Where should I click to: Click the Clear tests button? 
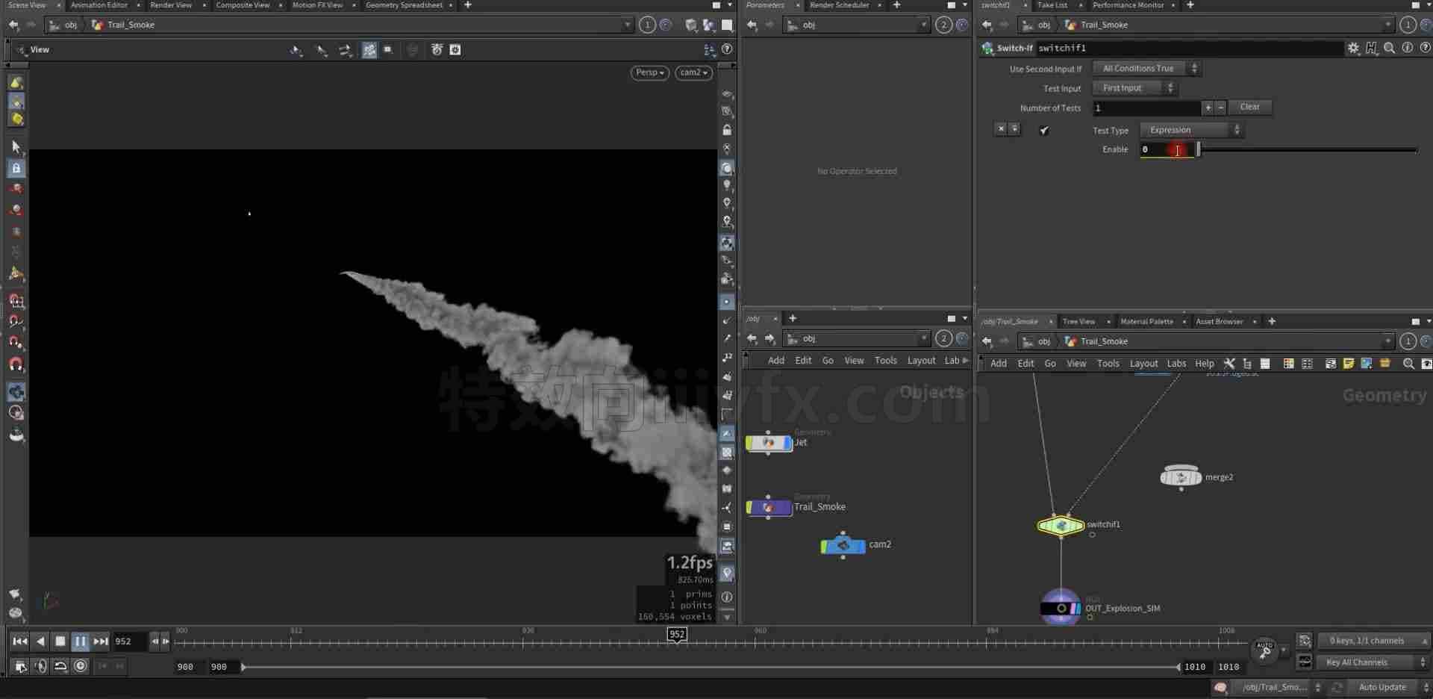[1249, 108]
